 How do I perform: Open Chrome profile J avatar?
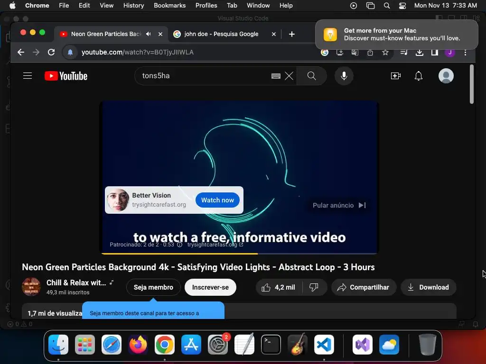pos(450,52)
